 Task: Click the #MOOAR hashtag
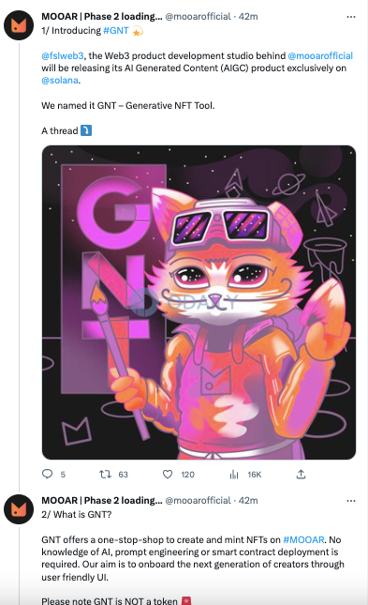point(303,539)
